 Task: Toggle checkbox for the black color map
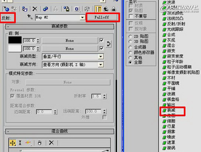101,41
